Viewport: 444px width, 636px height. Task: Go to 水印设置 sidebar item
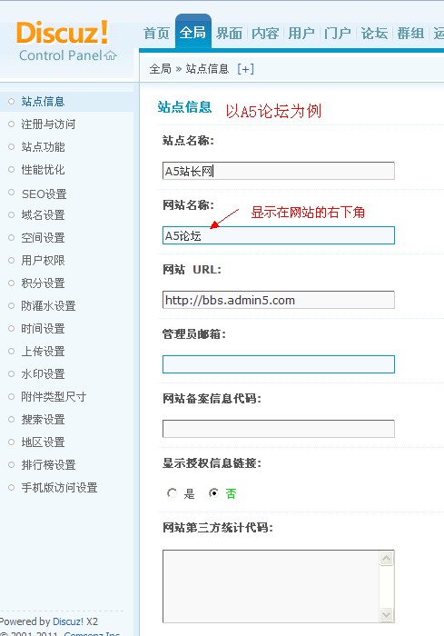click(x=43, y=374)
